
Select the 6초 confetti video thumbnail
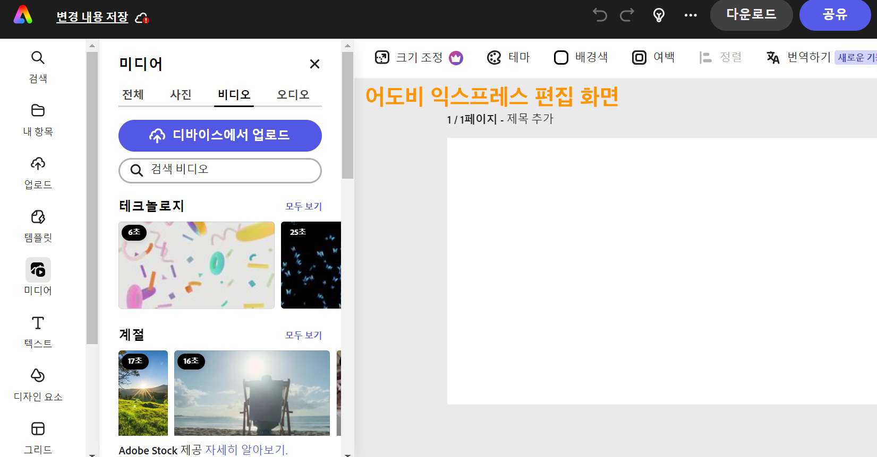[x=197, y=265]
